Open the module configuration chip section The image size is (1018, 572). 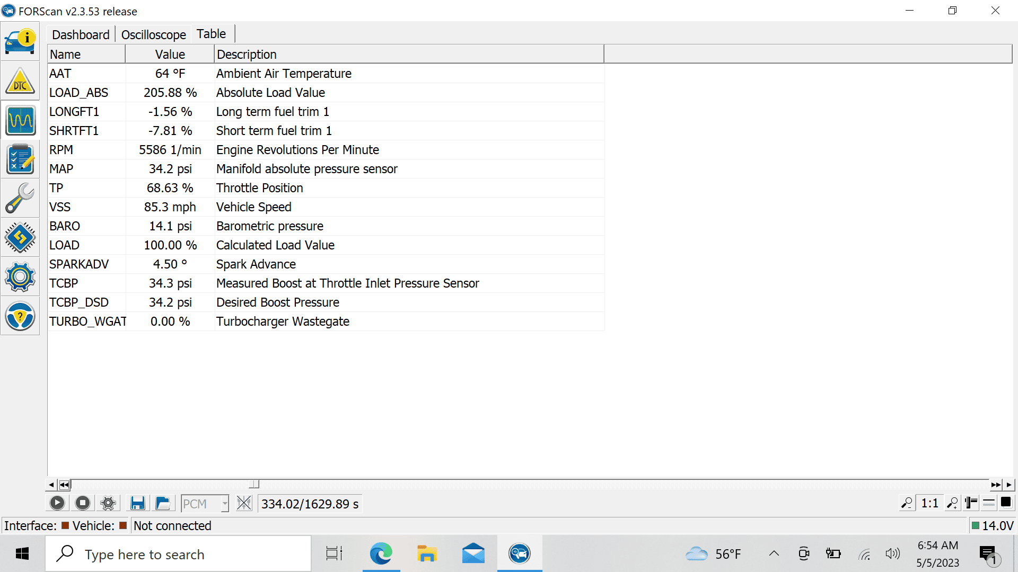point(20,238)
